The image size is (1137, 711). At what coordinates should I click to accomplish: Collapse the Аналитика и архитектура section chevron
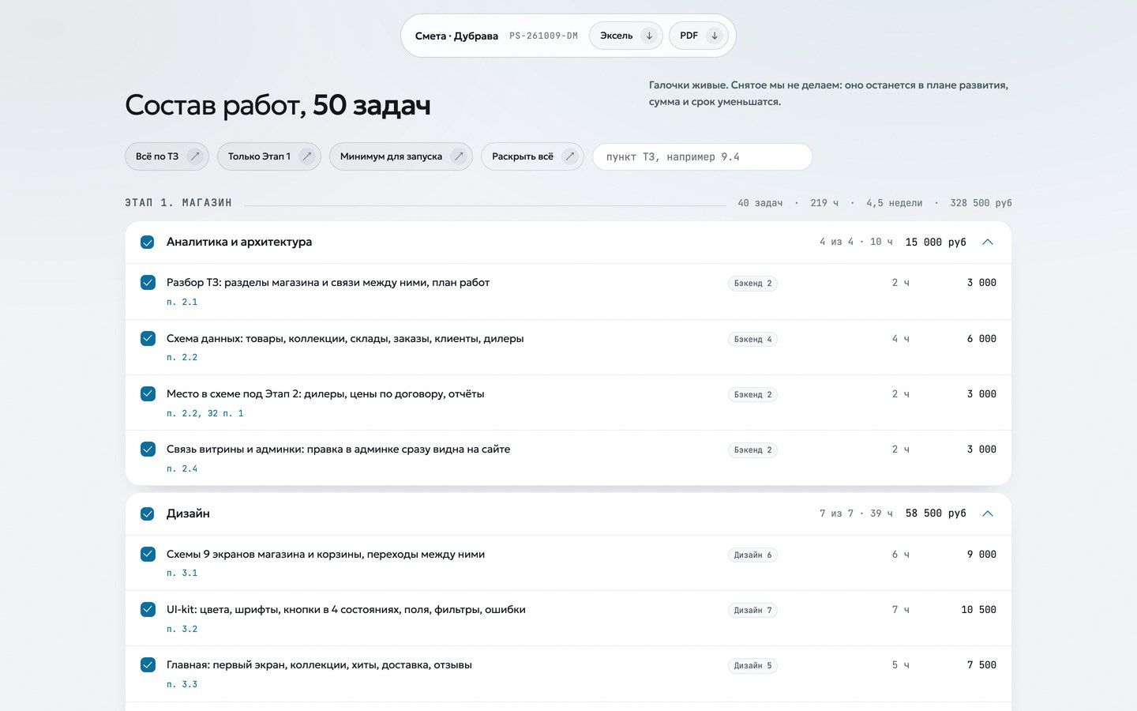[988, 243]
